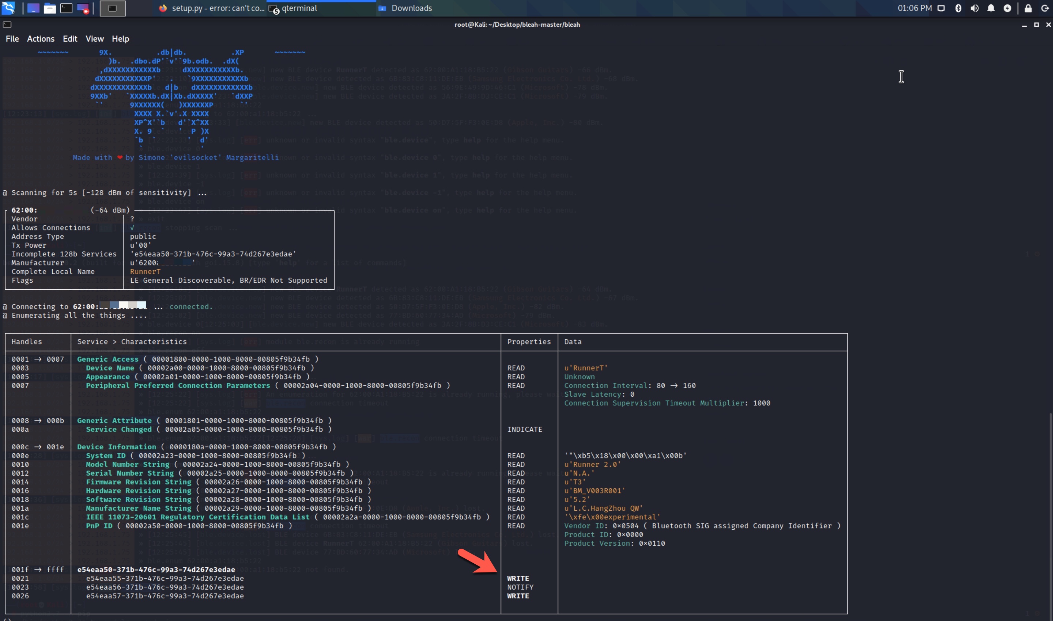Click the power manager lightning icon
Viewport: 1053px width, 621px height.
pyautogui.click(x=1007, y=8)
